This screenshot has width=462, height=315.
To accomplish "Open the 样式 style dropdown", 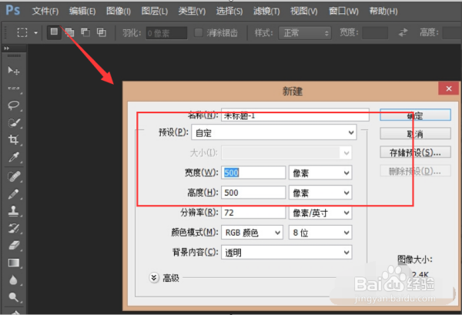I will click(x=305, y=32).
